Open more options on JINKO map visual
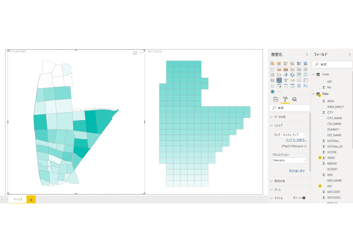This screenshot has height=252, width=353. (142, 53)
